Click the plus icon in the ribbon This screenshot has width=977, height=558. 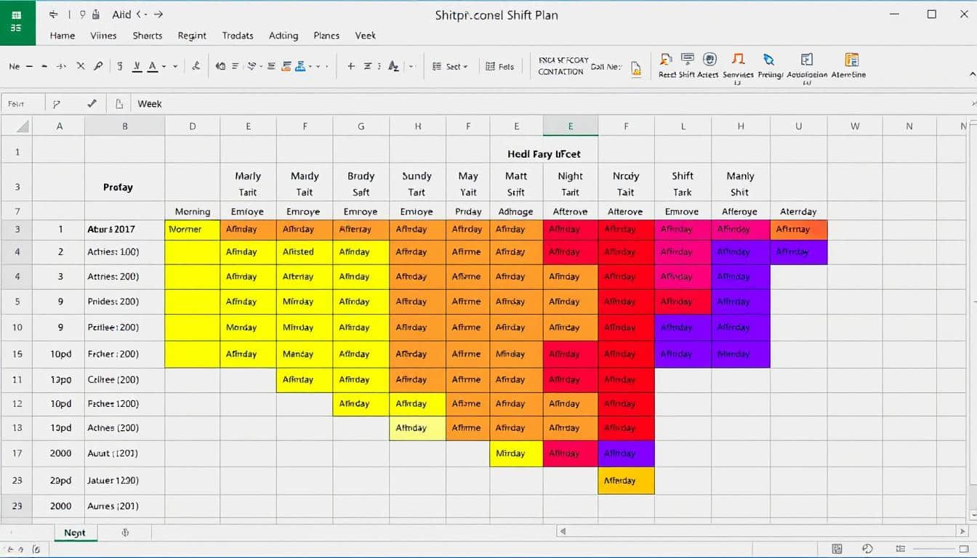[x=351, y=66]
